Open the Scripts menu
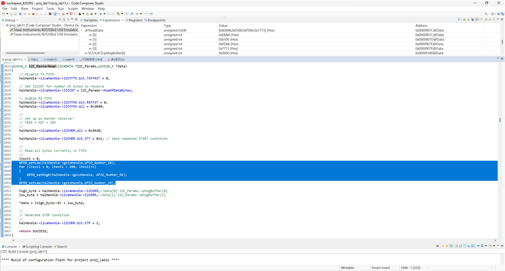 (73, 9)
